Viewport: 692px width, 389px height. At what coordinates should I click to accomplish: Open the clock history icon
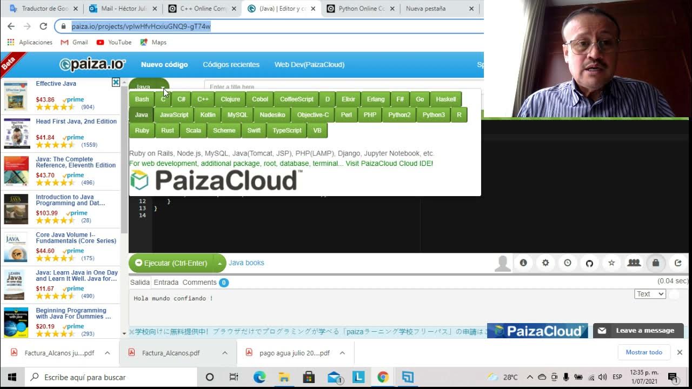568,263
